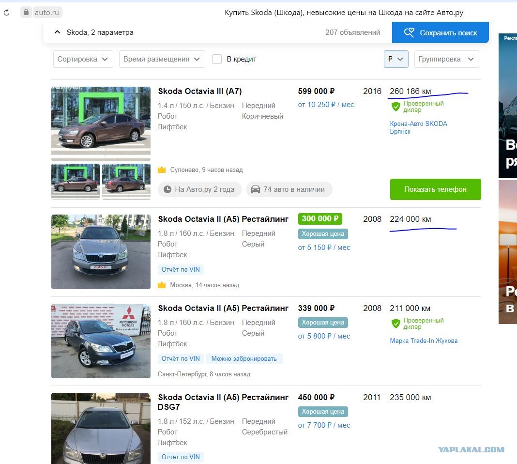
Task: Click the 599 000 ₽ price
Action: point(316,91)
